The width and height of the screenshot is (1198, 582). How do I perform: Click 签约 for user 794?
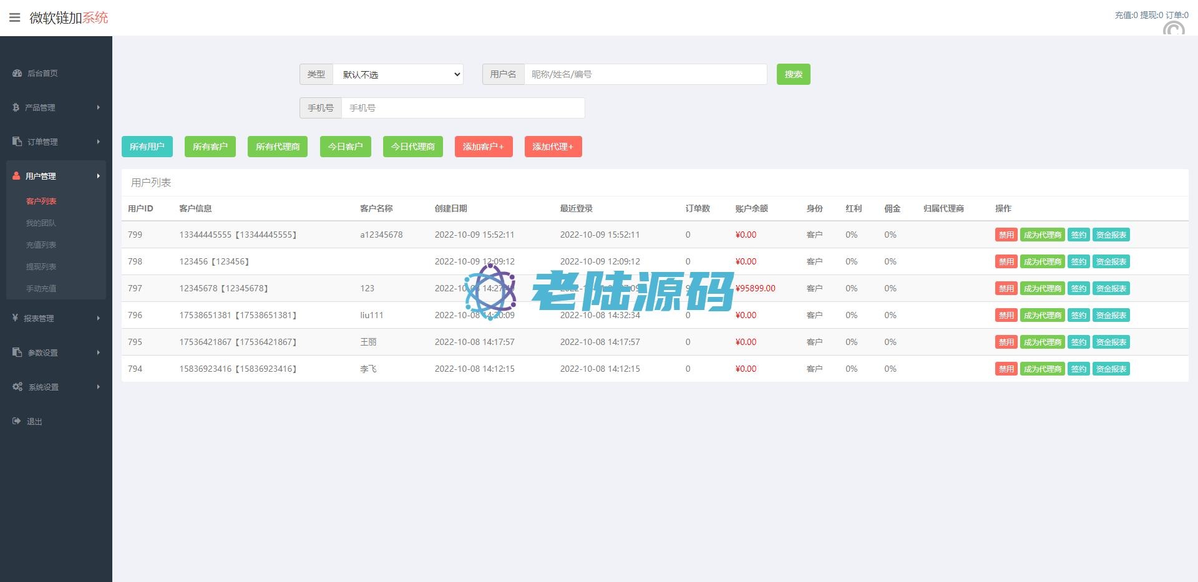pyautogui.click(x=1079, y=369)
